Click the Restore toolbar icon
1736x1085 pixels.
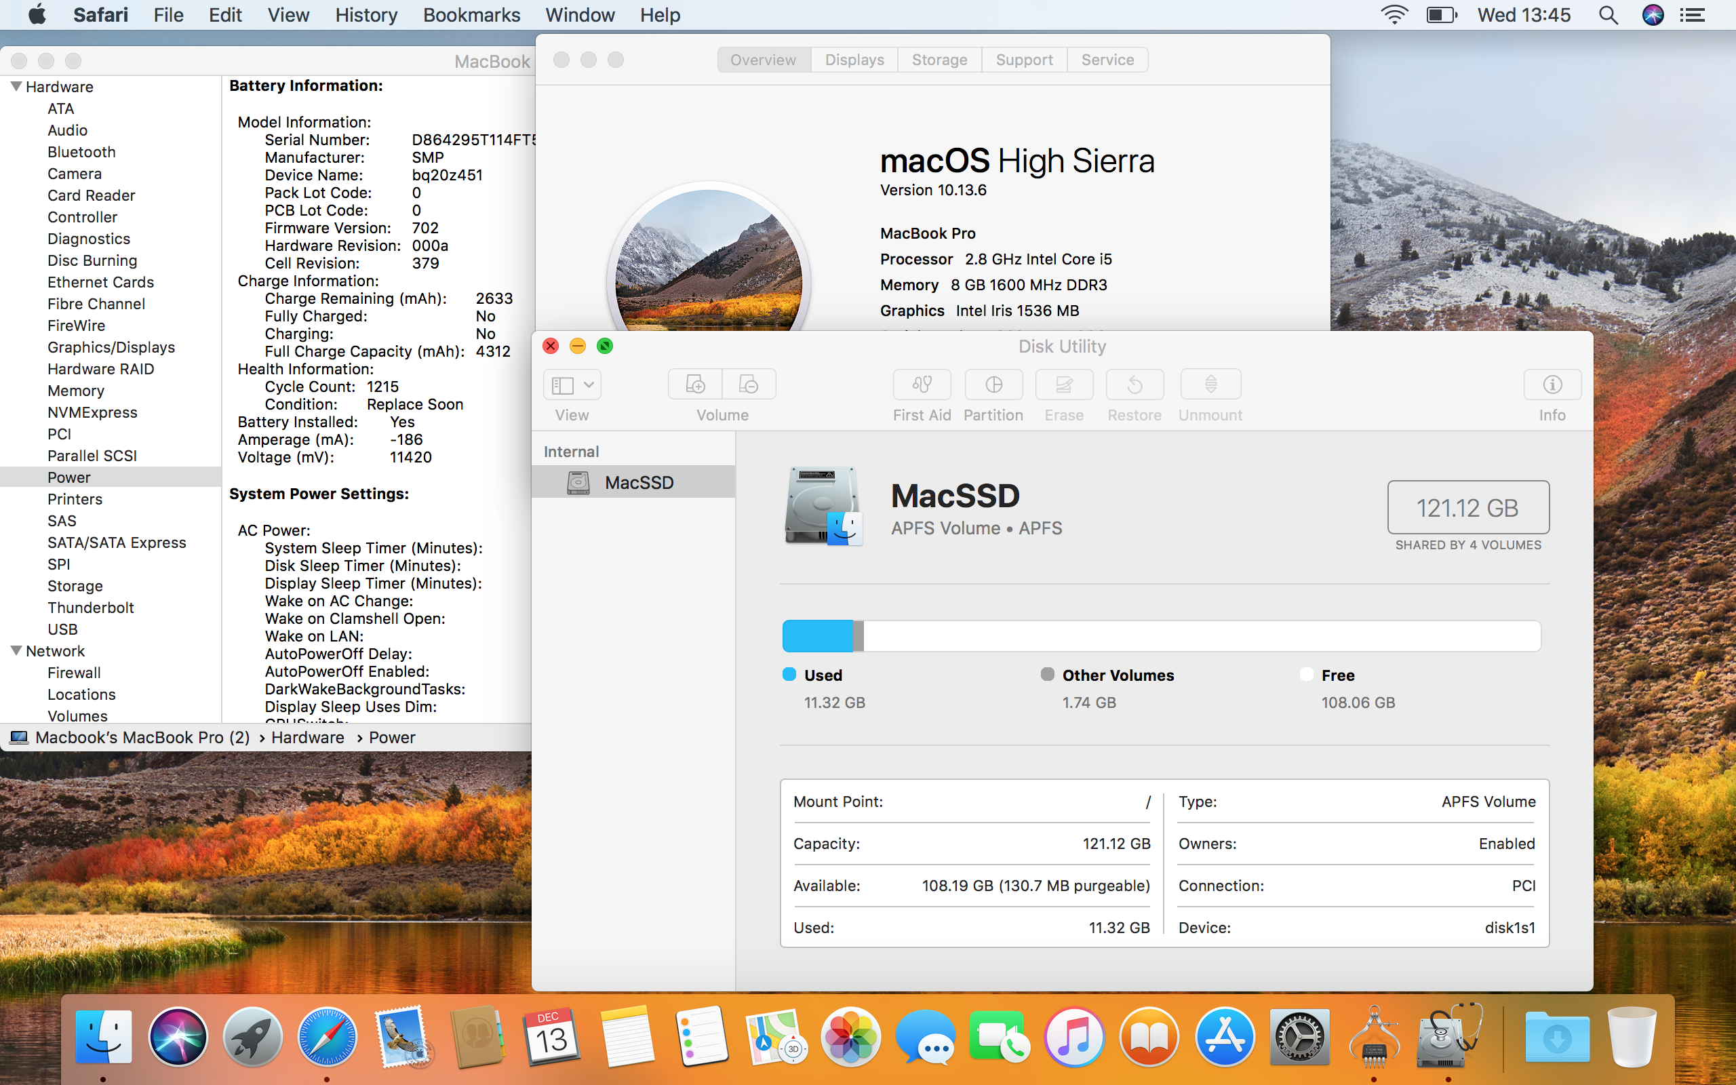(1135, 384)
